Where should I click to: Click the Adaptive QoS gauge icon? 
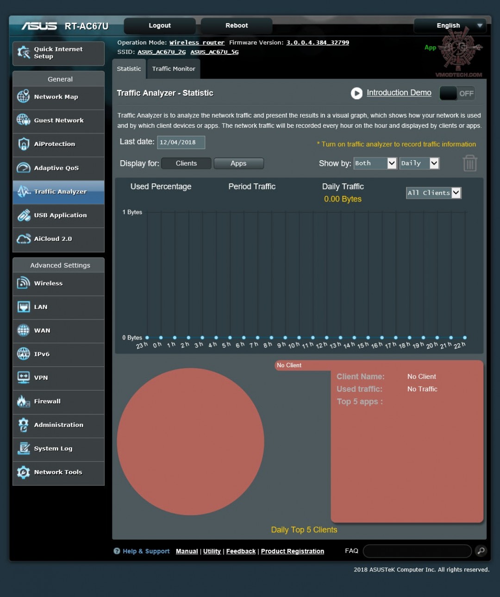tap(24, 168)
